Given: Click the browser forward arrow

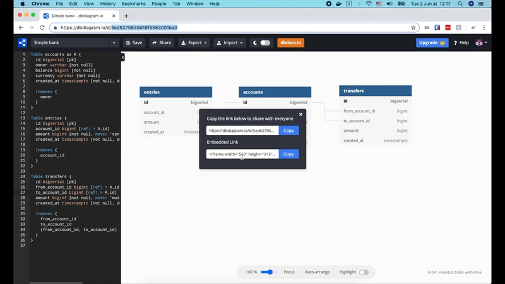Looking at the screenshot, I should pos(31,28).
